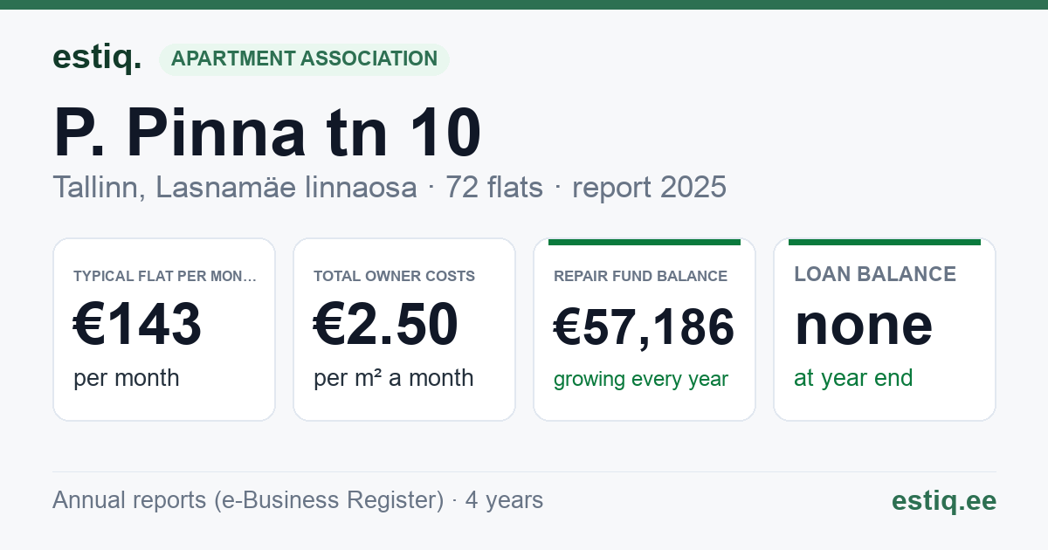Open the estiq.ee link
Viewport: 1048px width, 550px height.
click(943, 501)
